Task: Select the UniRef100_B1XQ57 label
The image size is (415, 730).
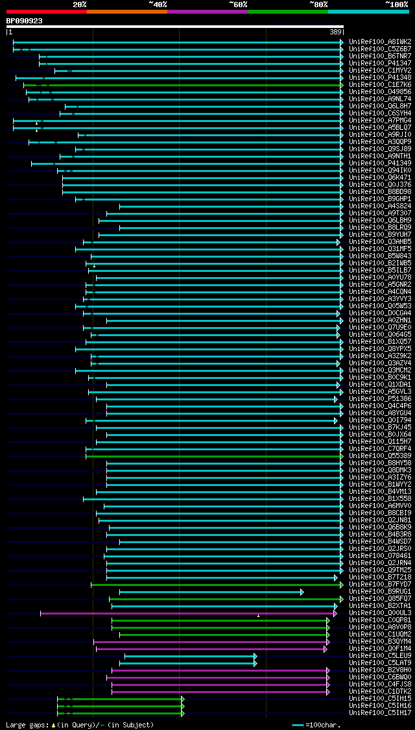Action: [380, 342]
